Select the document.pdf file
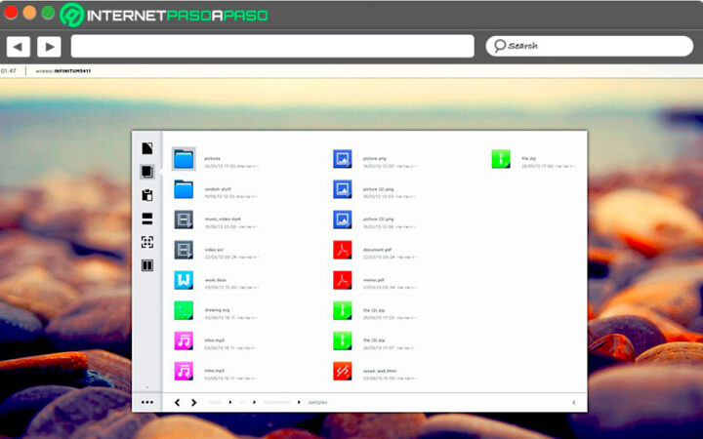This screenshot has height=439, width=703. tap(342, 250)
